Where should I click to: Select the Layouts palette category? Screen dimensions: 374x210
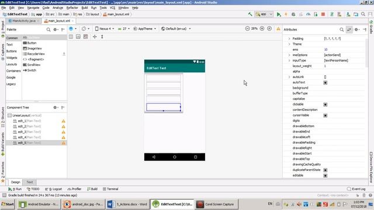(12, 64)
